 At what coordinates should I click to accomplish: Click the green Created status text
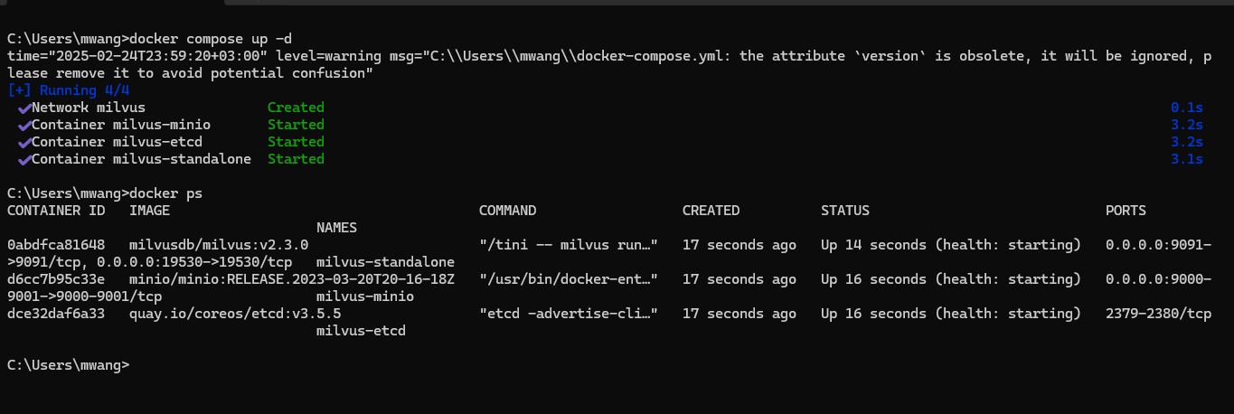coord(296,108)
